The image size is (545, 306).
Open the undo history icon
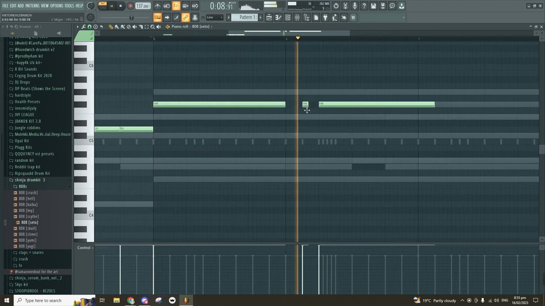336,6
